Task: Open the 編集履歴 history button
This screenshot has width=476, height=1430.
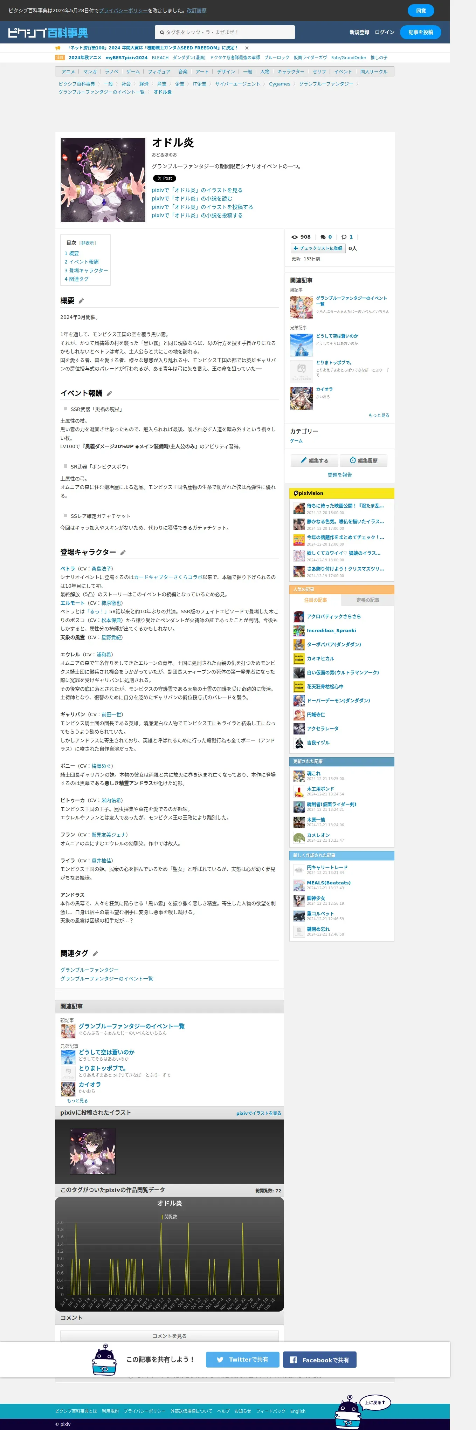Action: click(363, 460)
